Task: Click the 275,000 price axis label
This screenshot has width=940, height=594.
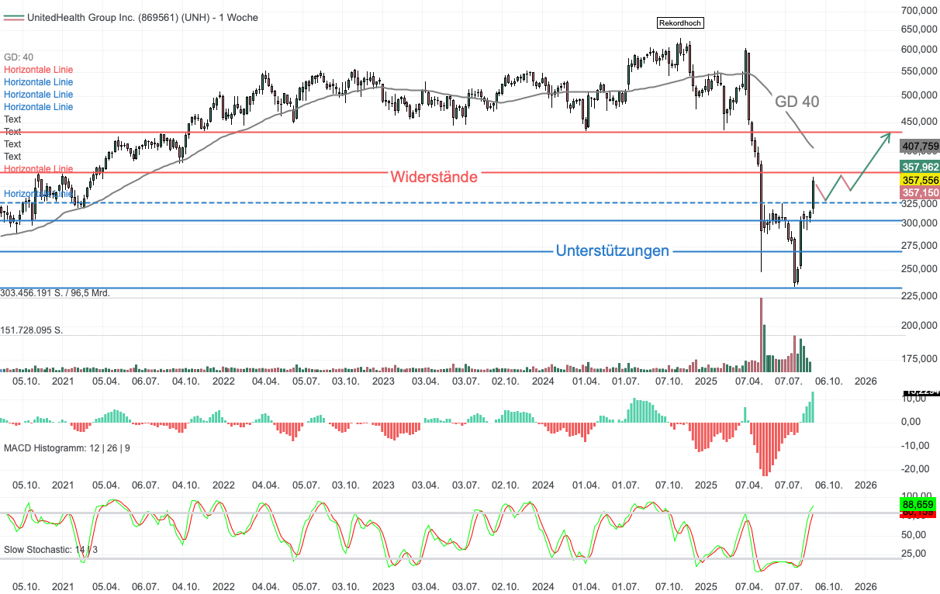Action: (921, 246)
